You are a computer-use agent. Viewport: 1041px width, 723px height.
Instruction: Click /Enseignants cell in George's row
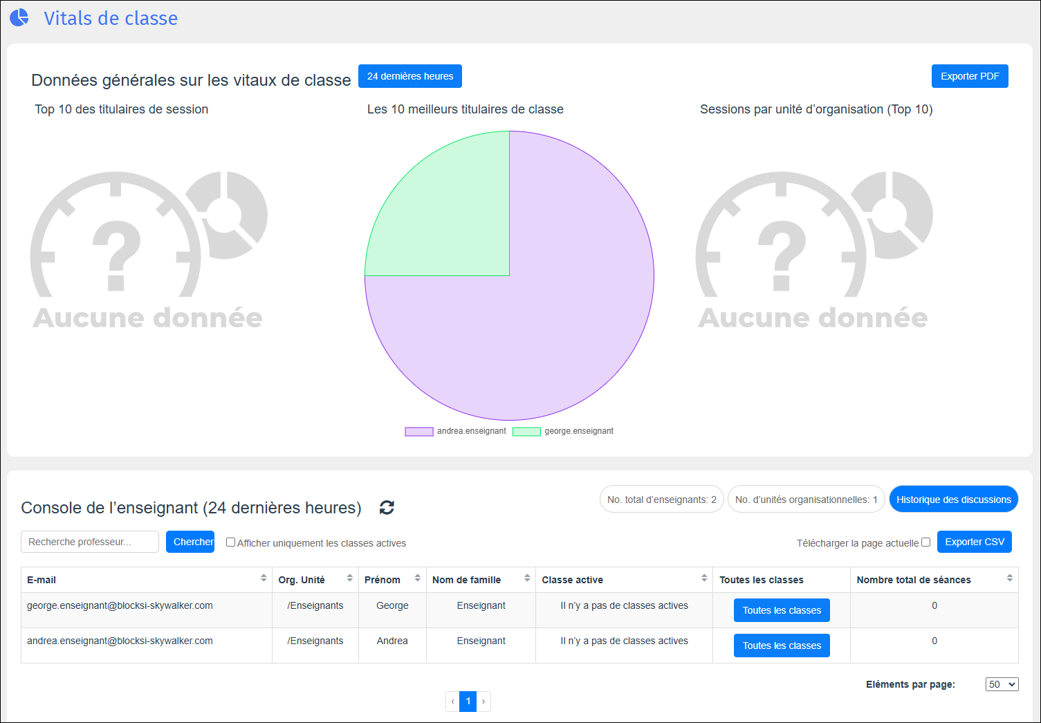(315, 610)
